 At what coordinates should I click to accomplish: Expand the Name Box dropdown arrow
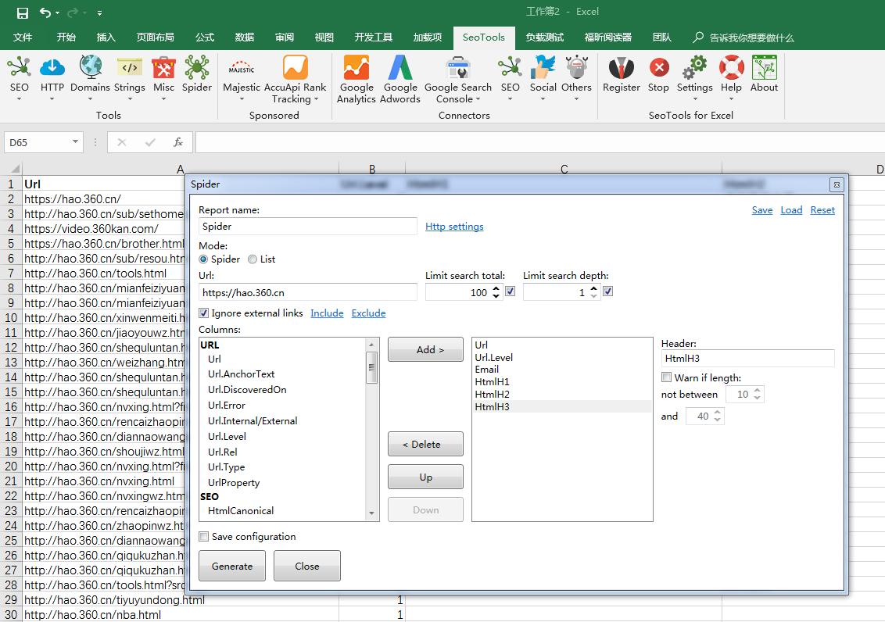[x=76, y=142]
